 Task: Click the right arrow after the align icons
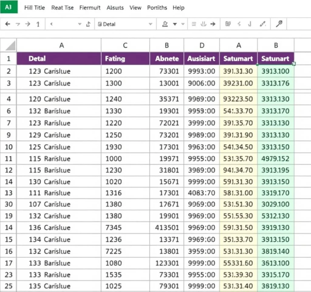coord(213,24)
